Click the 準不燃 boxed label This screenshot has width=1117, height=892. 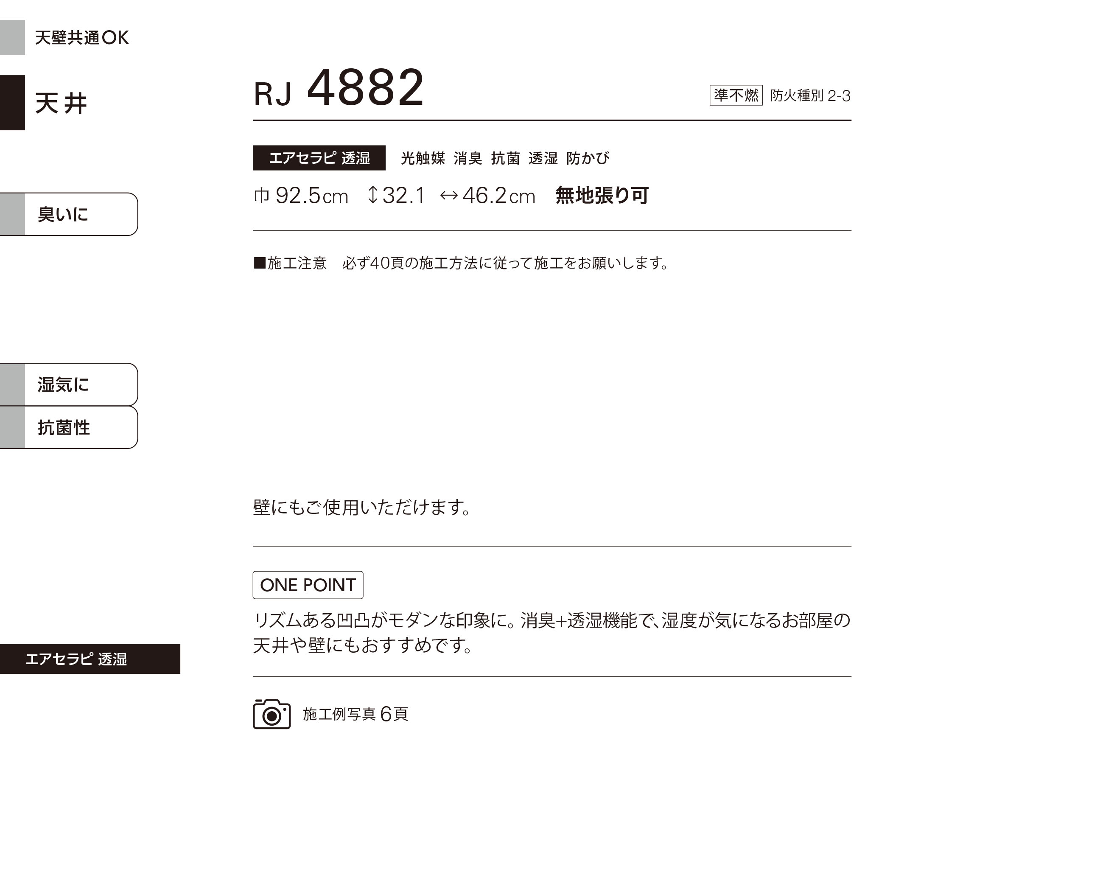736,95
